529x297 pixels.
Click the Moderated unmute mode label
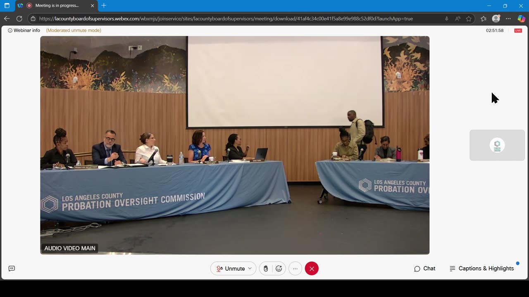point(74,31)
